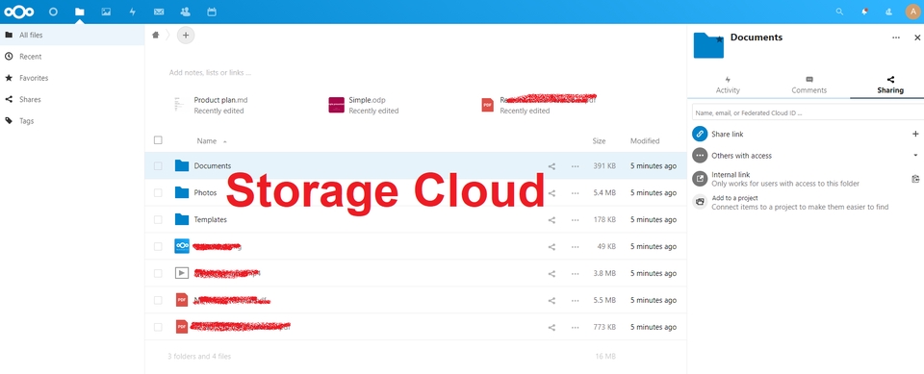Screen dimensions: 924x374
Task: Select checkbox of the 5.5 MB PDF
Action: tap(158, 300)
